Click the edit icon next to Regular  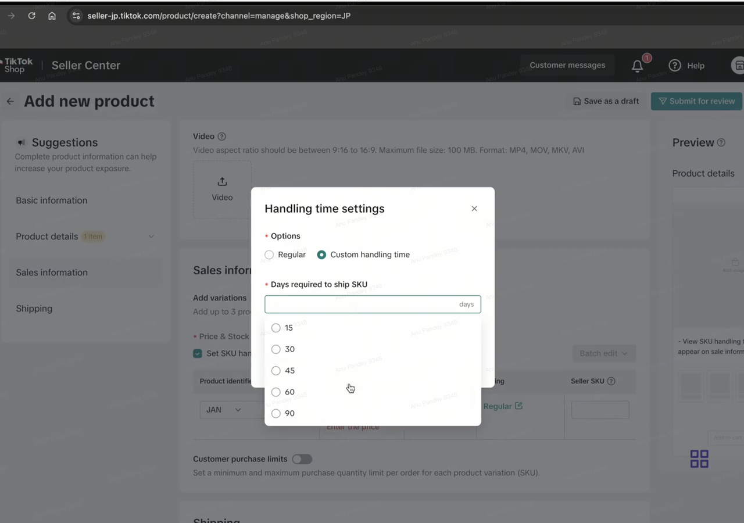click(x=519, y=406)
